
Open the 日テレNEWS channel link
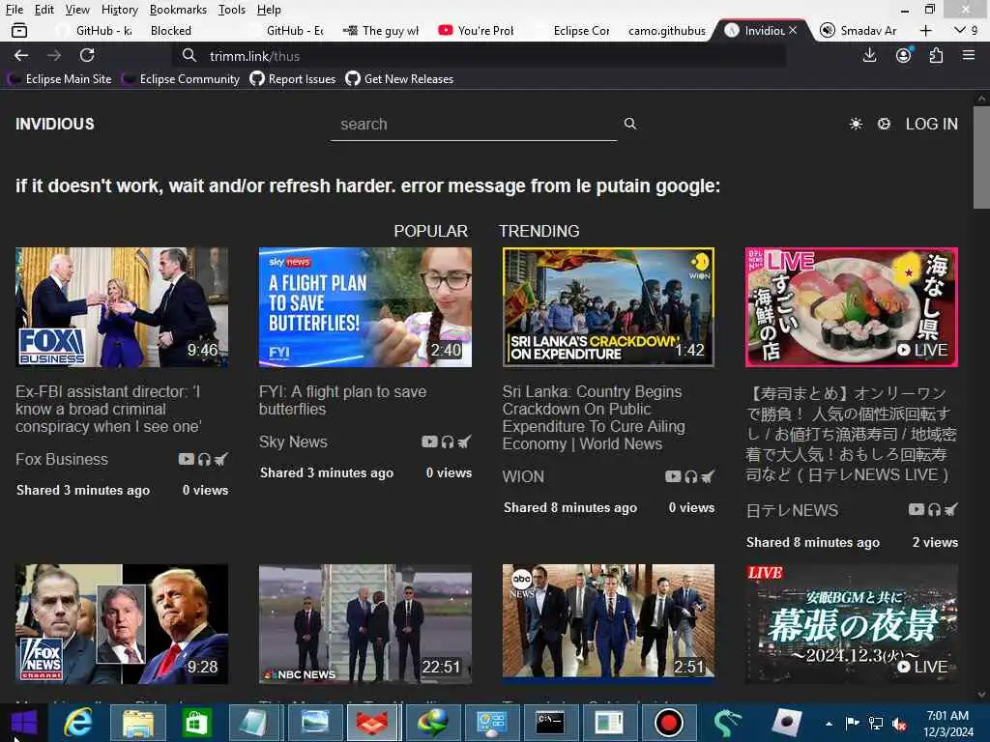click(792, 510)
